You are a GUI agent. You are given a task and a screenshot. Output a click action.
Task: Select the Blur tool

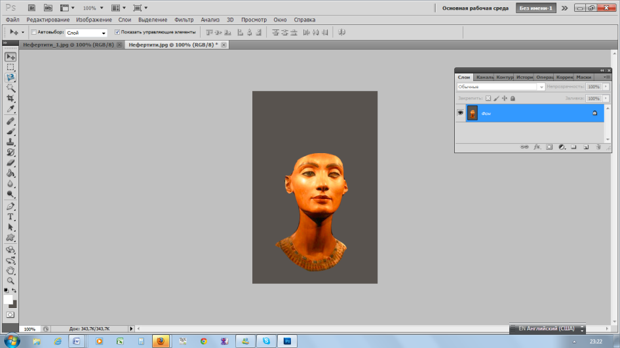pos(10,184)
